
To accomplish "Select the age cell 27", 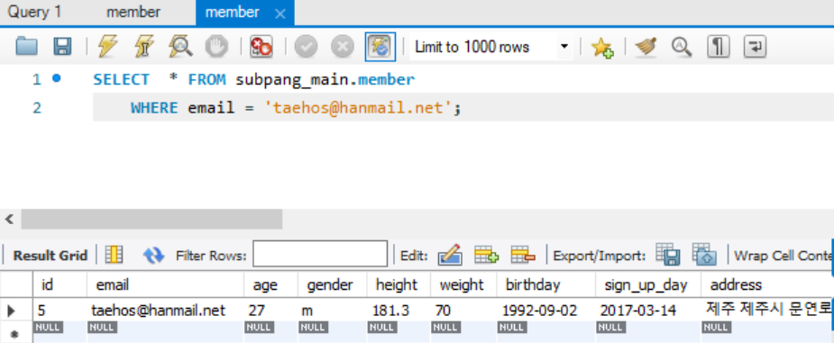I will tap(270, 310).
